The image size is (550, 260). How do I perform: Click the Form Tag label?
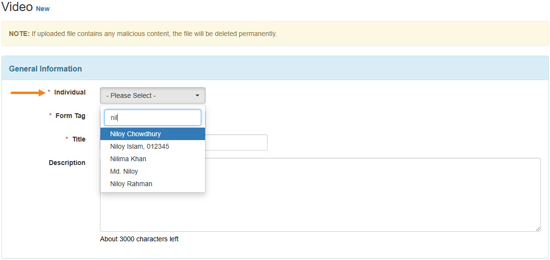coord(70,116)
